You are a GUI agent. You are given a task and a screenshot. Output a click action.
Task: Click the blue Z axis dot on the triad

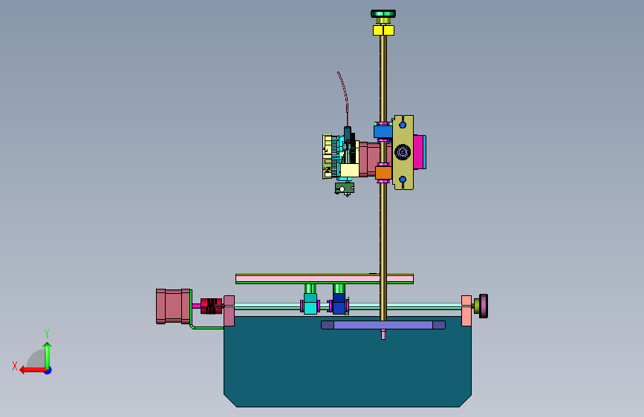coord(48,370)
